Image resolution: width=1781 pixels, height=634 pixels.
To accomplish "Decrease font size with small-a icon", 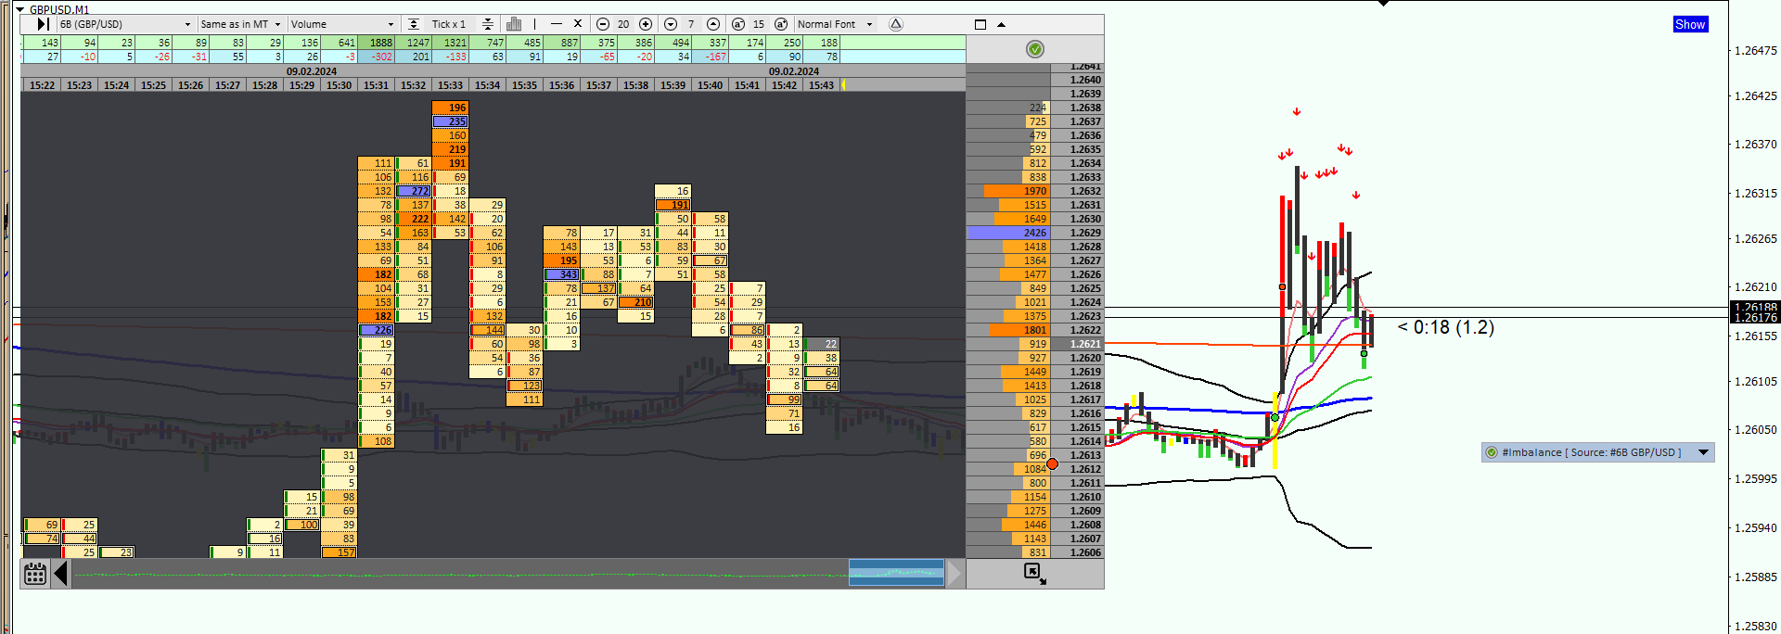I will coord(738,24).
